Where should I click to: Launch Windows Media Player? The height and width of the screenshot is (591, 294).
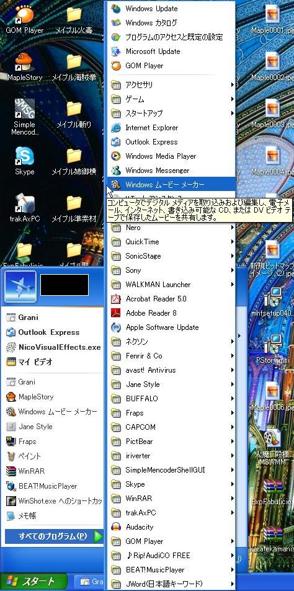[171, 156]
